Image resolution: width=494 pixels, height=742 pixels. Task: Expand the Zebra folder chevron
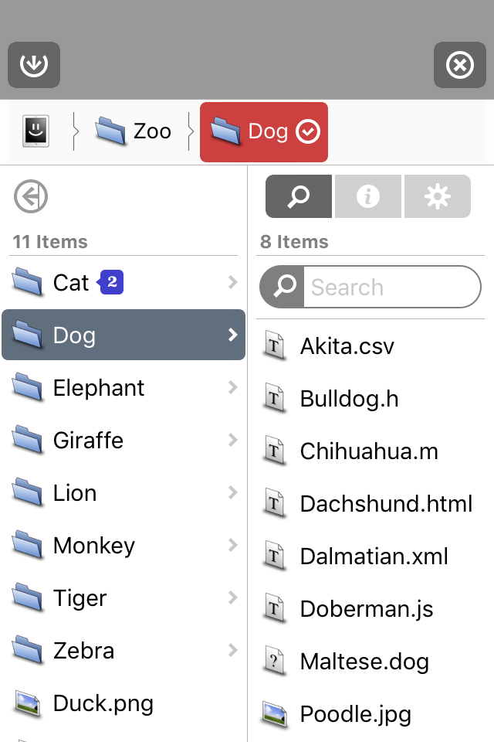[x=232, y=651]
